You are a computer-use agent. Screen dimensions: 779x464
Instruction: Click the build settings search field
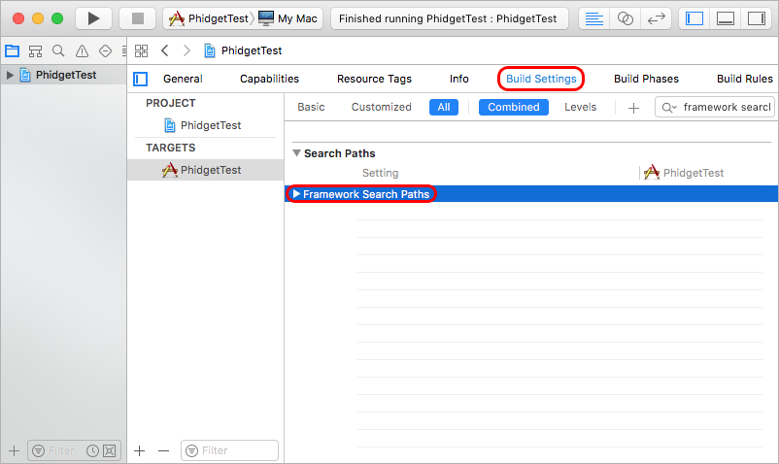pos(724,107)
